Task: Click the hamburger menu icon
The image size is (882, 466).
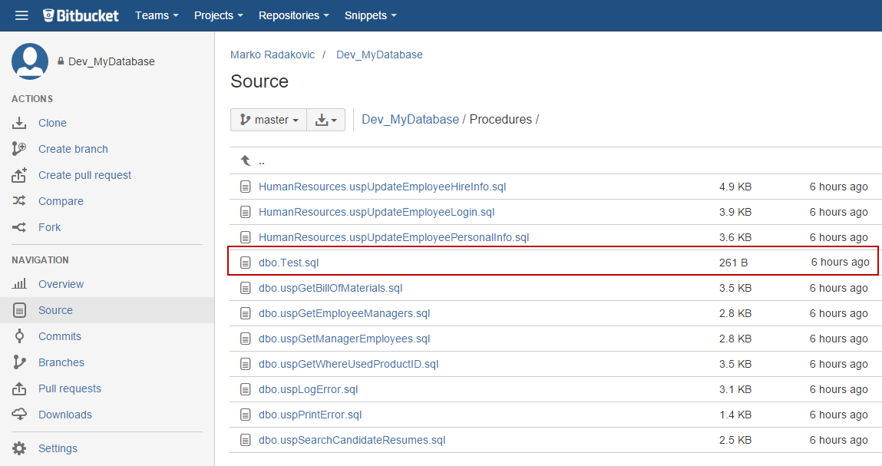Action: click(x=21, y=15)
